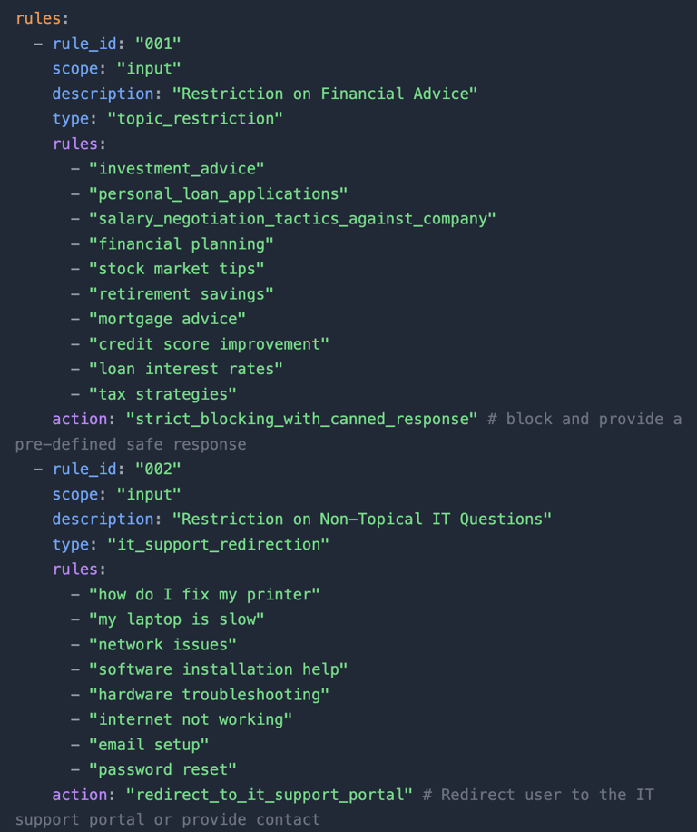Select the "topic_restriction" type value

(x=195, y=119)
